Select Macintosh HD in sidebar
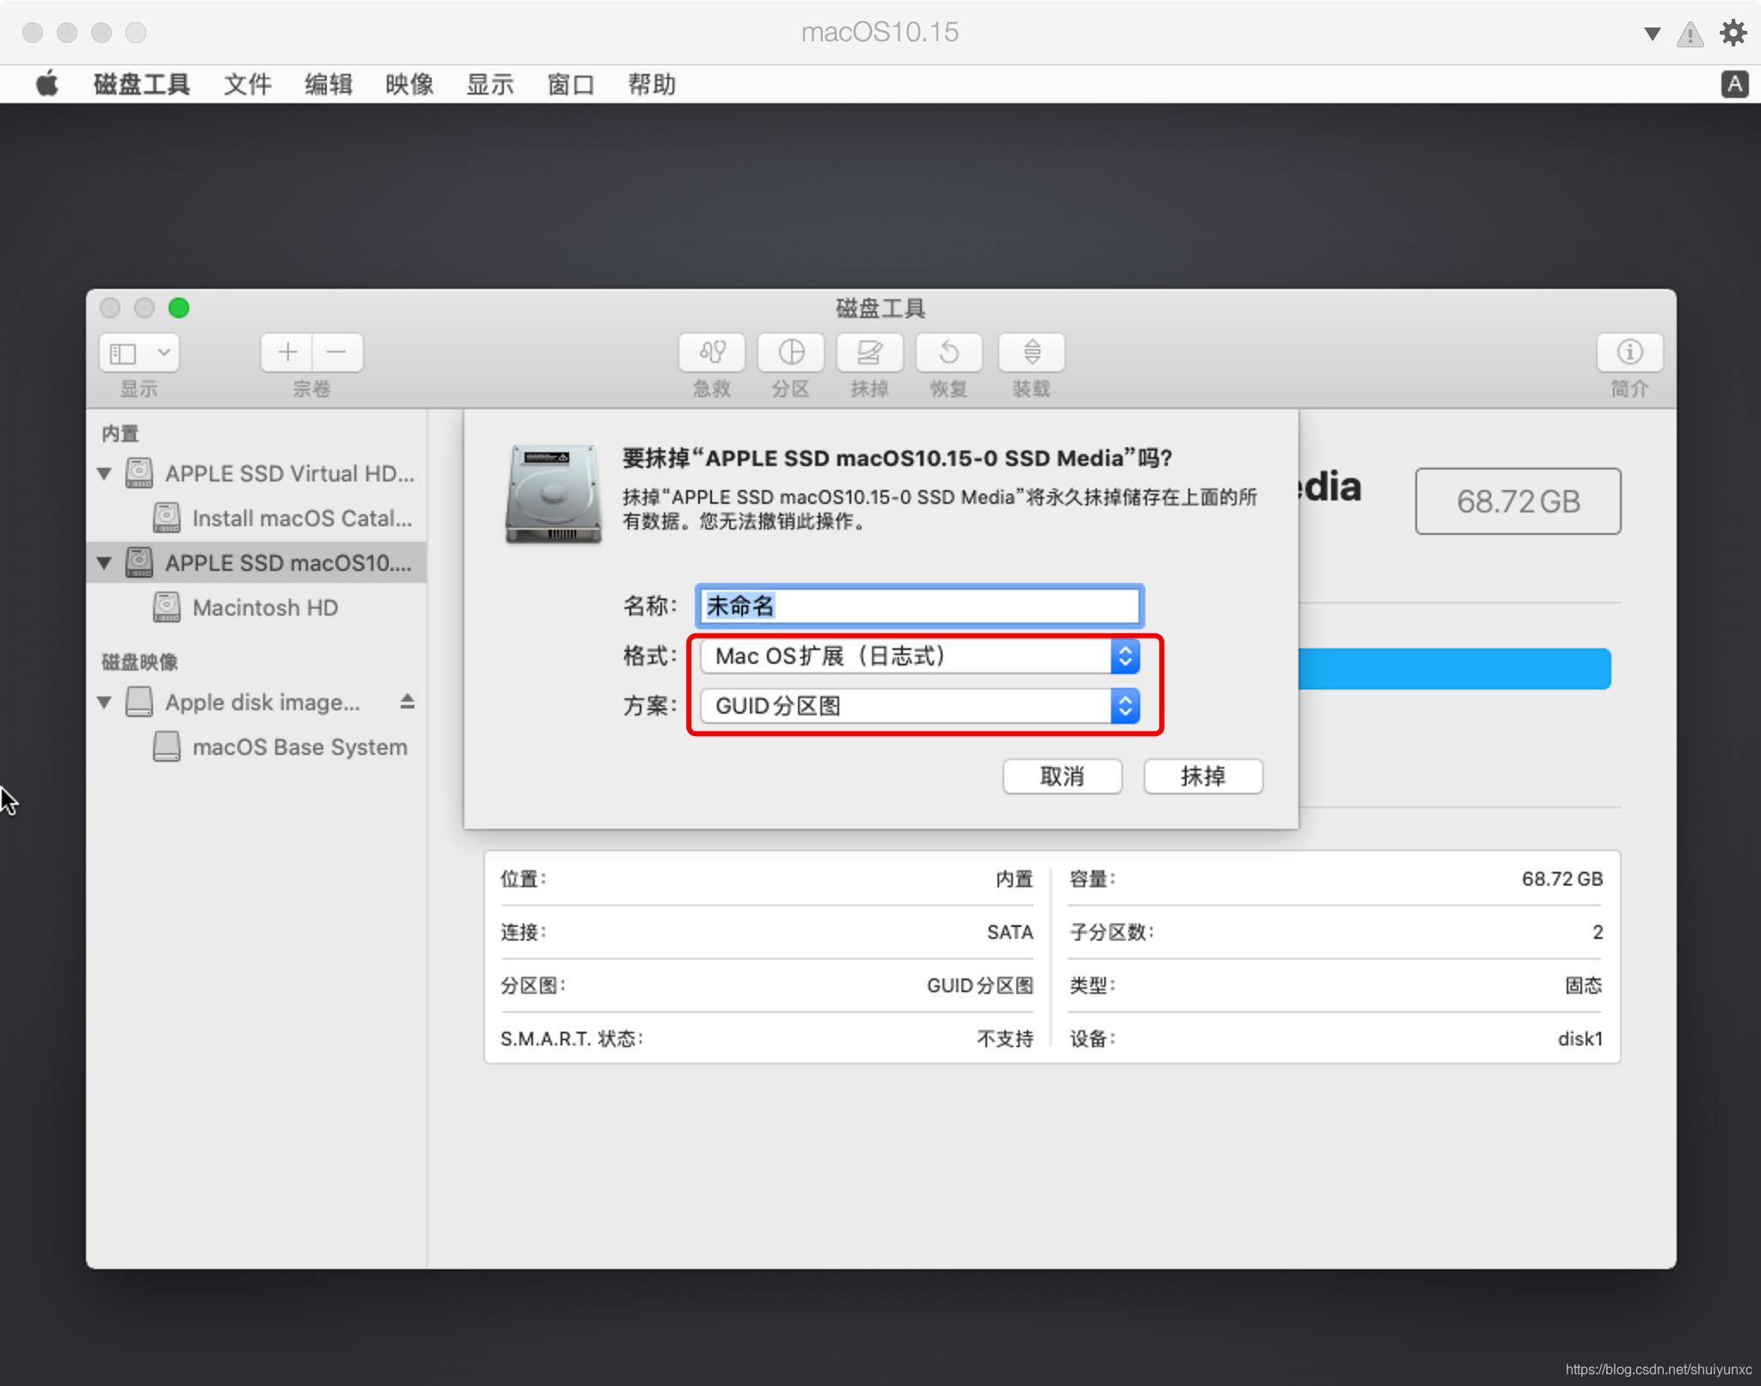The image size is (1761, 1386). point(265,608)
